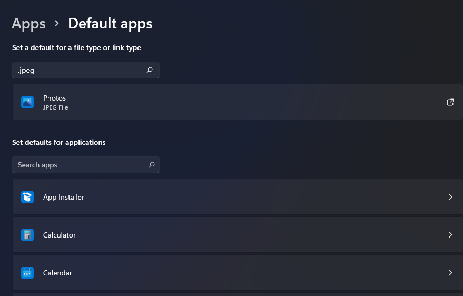Focus the .jpeg file type search field
463x296 pixels.
[79, 70]
